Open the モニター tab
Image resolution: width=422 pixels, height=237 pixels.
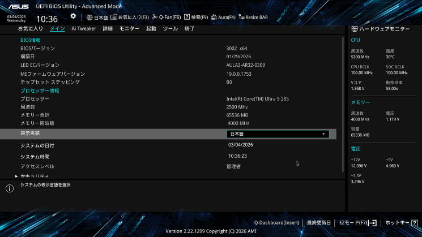click(x=130, y=28)
